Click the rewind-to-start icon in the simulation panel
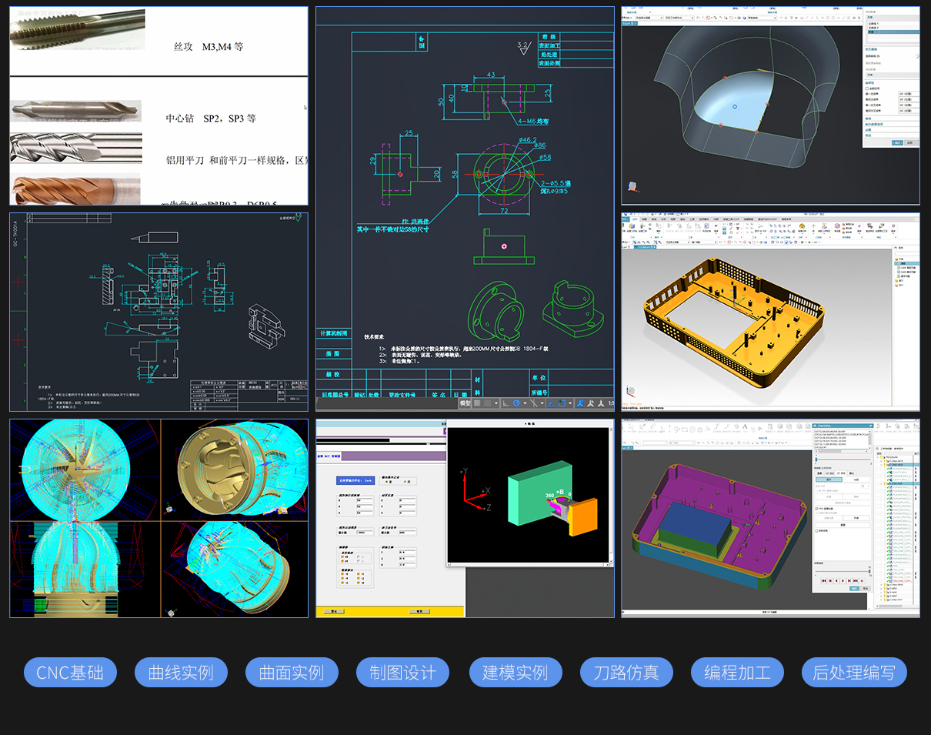The height and width of the screenshot is (735, 931). tap(824, 580)
